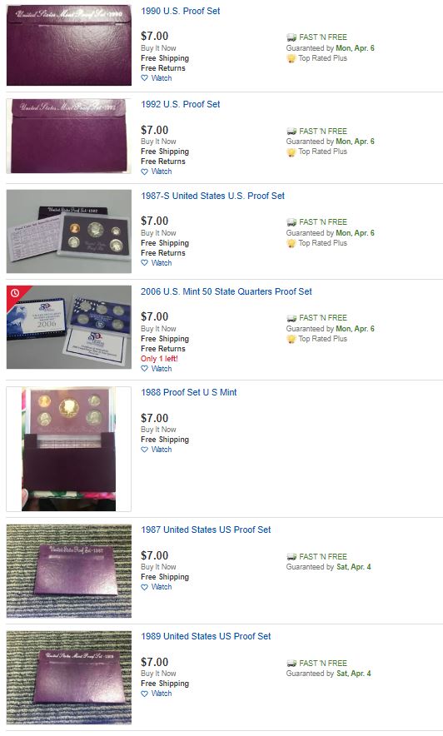Image resolution: width=443 pixels, height=736 pixels.
Task: Click the Watch heart icon for 1990 U.S. Proof Set
Action: [x=145, y=78]
